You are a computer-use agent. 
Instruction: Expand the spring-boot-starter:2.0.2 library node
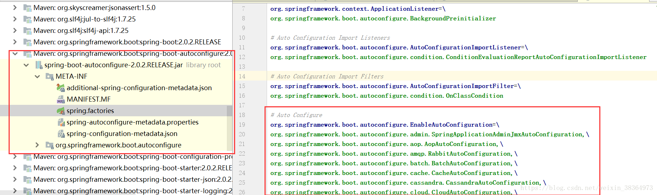tap(15, 168)
